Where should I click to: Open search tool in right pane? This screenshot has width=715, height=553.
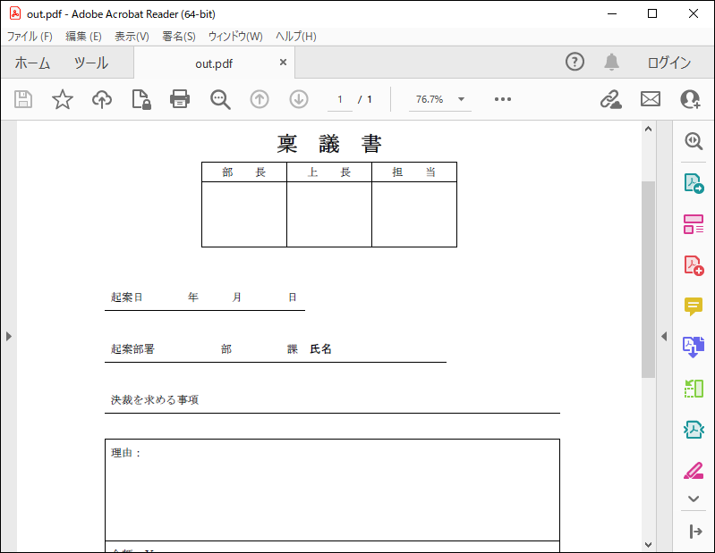click(x=694, y=141)
